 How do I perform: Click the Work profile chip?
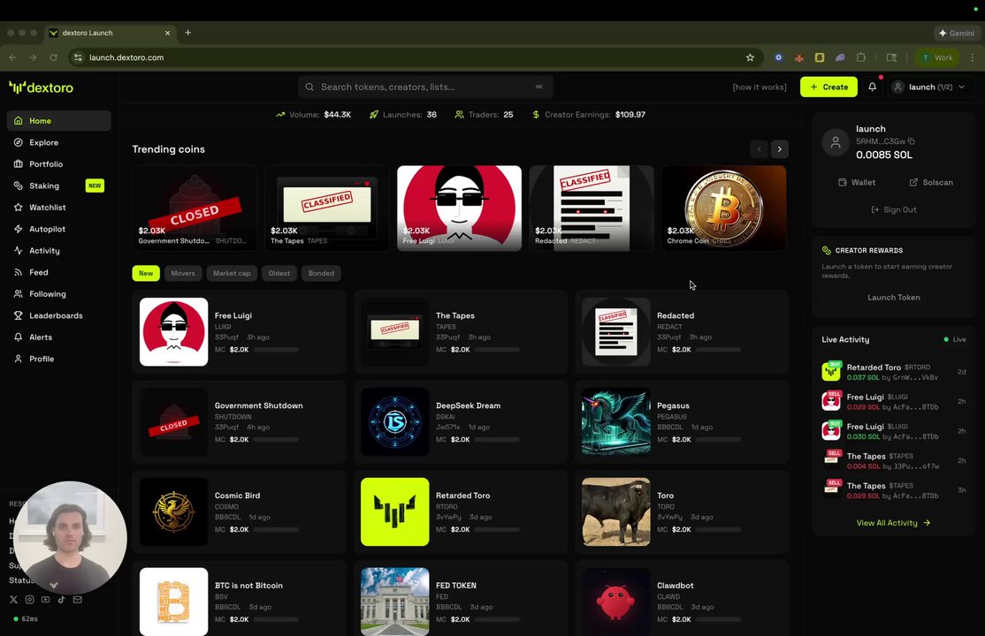tap(936, 57)
